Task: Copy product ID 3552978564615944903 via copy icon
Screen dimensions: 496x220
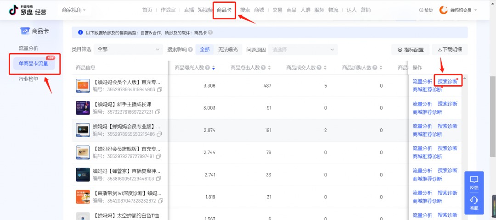Action: point(160,90)
